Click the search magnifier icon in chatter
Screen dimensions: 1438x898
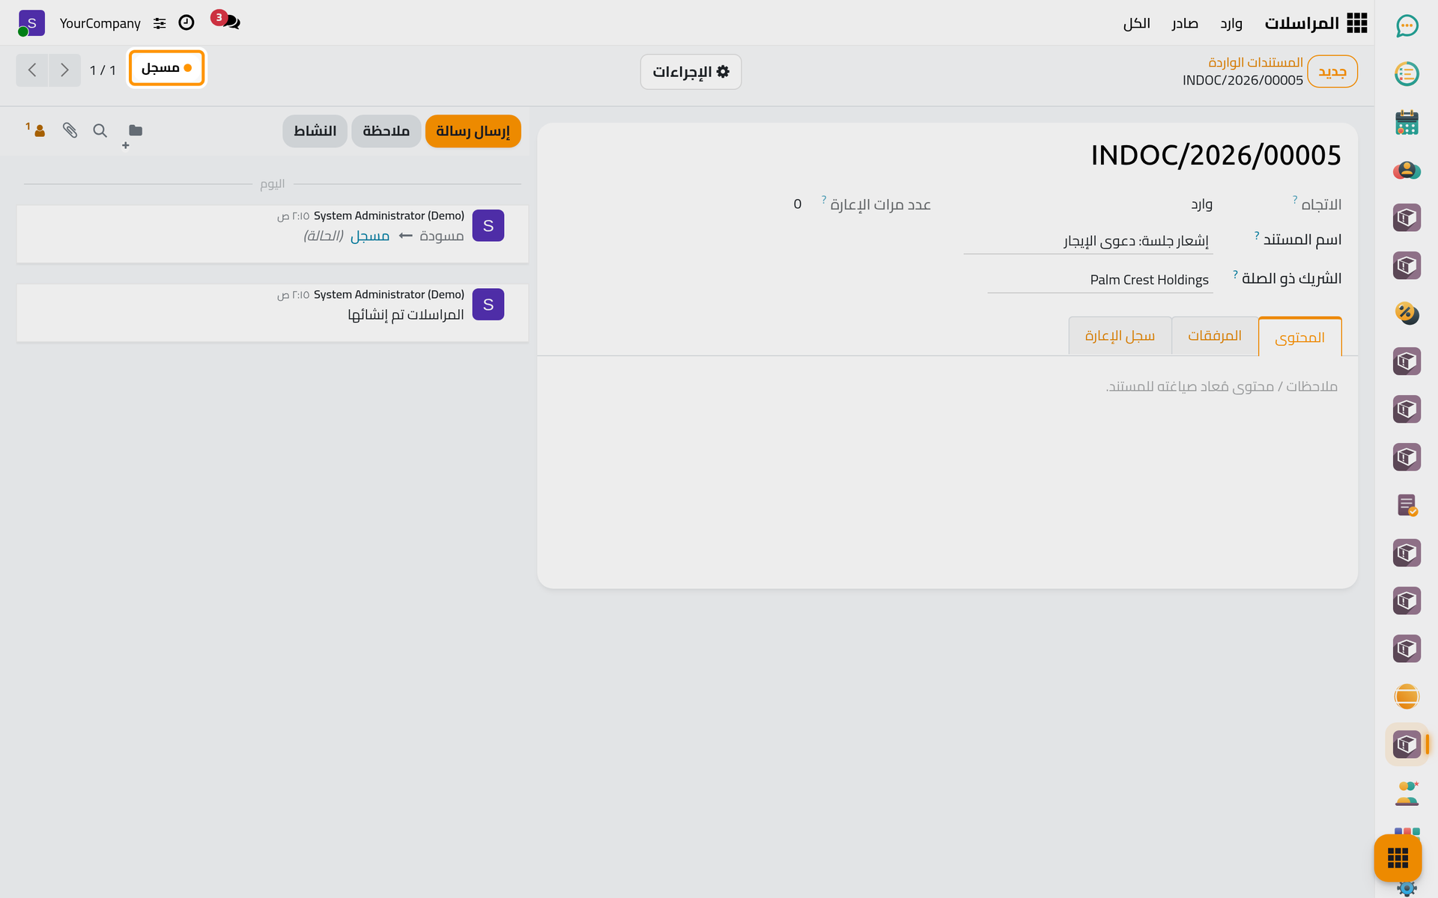(100, 130)
